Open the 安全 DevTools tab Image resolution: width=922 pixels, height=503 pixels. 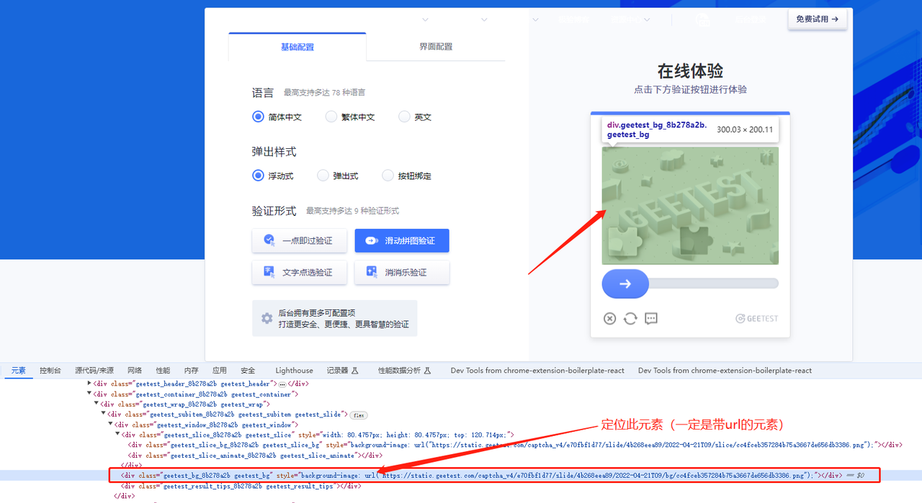point(248,371)
